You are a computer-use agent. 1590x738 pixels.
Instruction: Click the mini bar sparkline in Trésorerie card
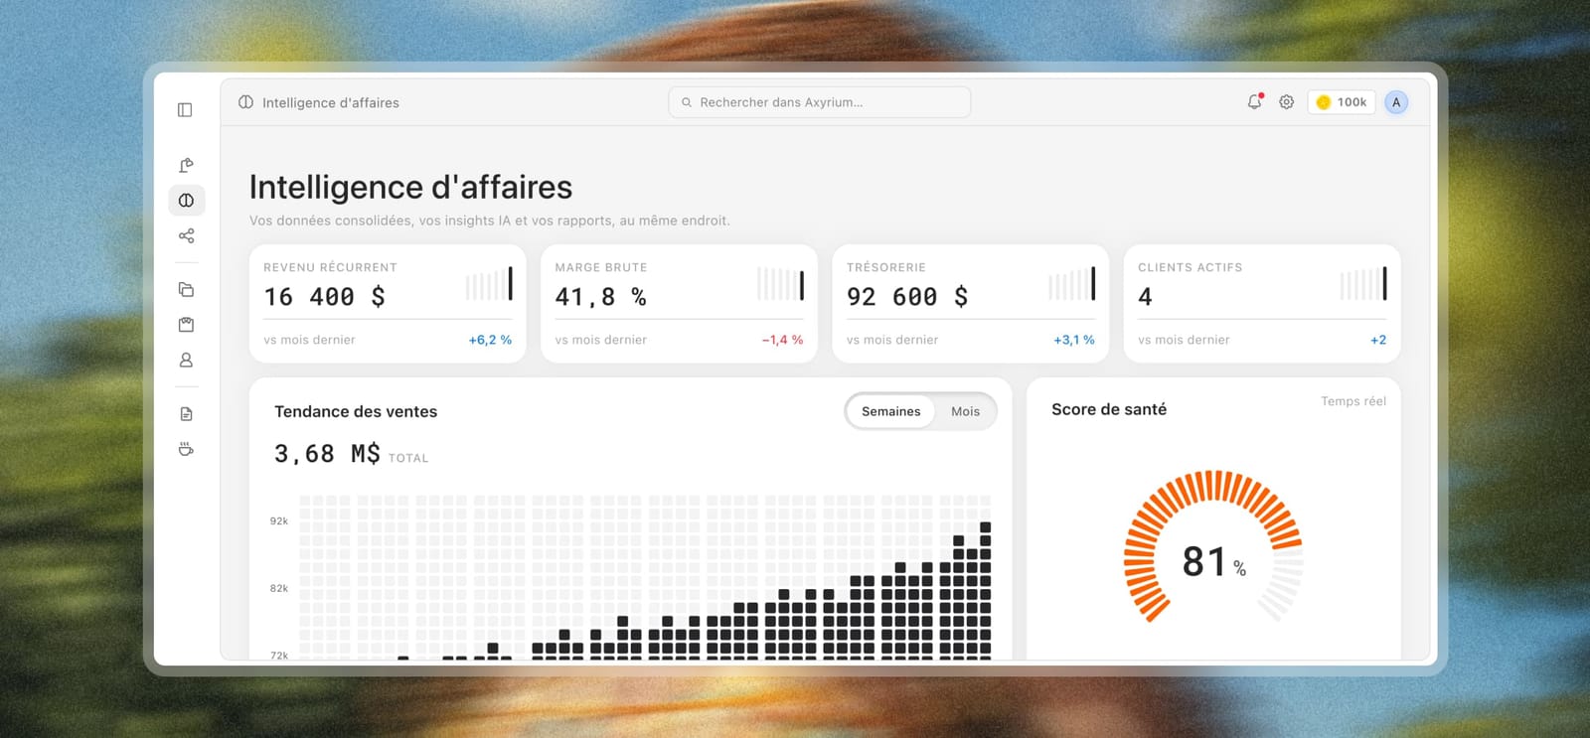1072,283
